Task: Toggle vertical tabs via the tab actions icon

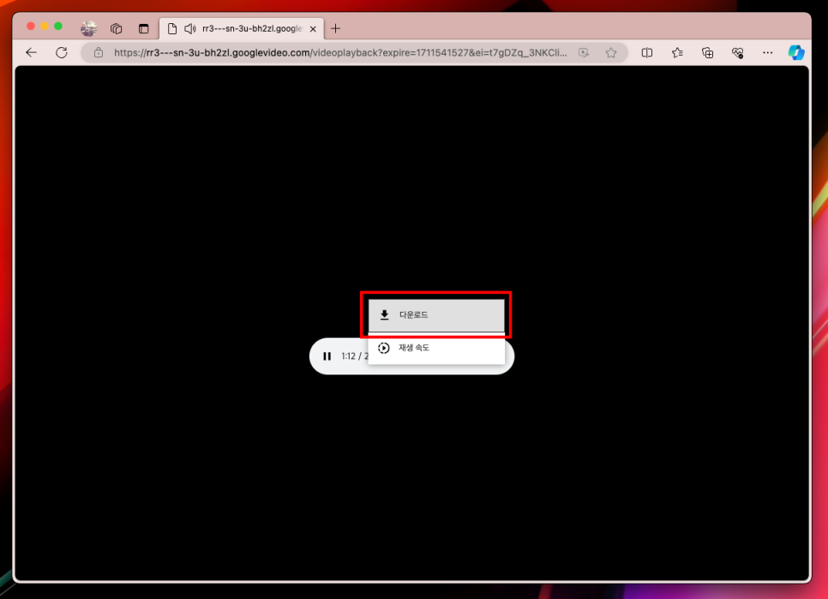Action: pos(144,28)
